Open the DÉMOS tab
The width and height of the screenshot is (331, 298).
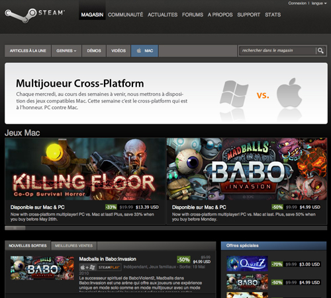point(94,51)
